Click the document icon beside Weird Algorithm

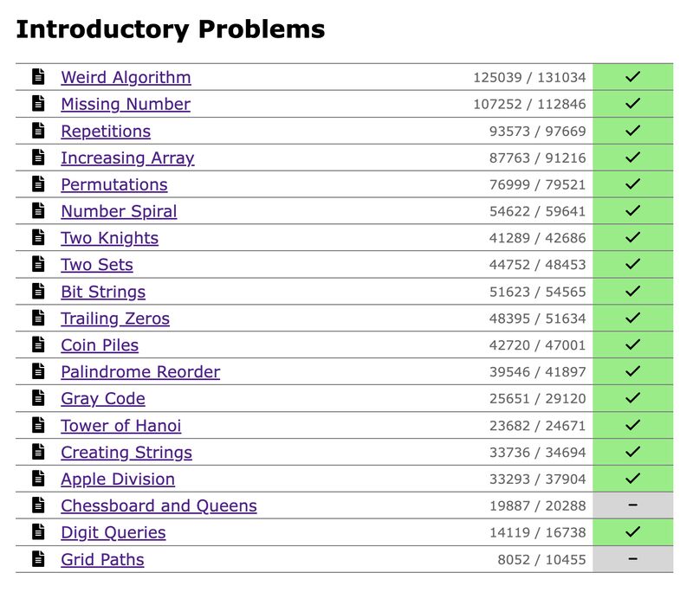click(x=38, y=76)
